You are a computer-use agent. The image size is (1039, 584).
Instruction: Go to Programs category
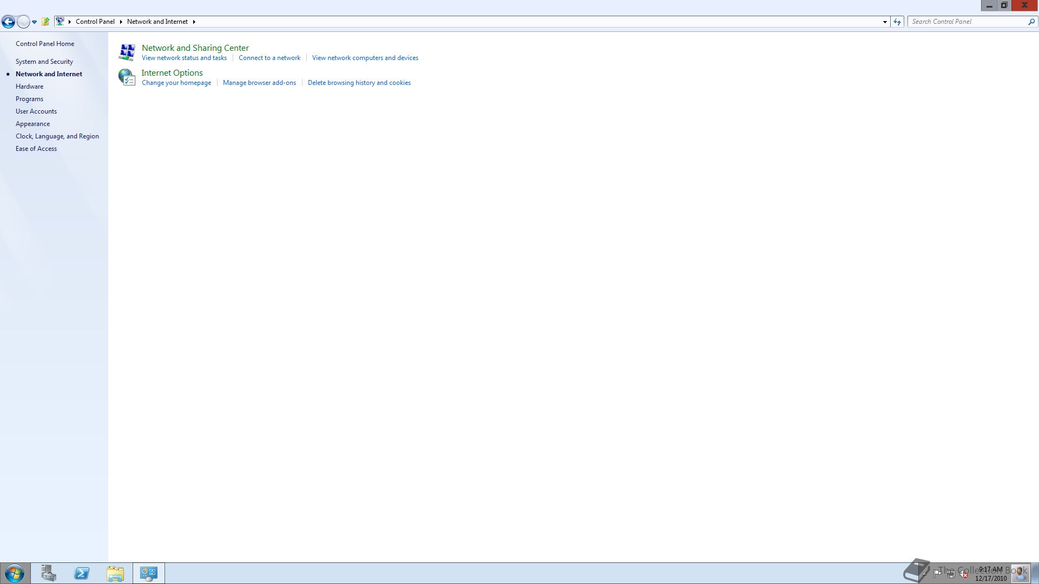(29, 99)
